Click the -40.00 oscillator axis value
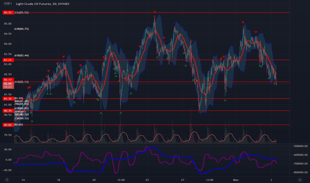The height and width of the screenshot is (183, 310). [7, 170]
